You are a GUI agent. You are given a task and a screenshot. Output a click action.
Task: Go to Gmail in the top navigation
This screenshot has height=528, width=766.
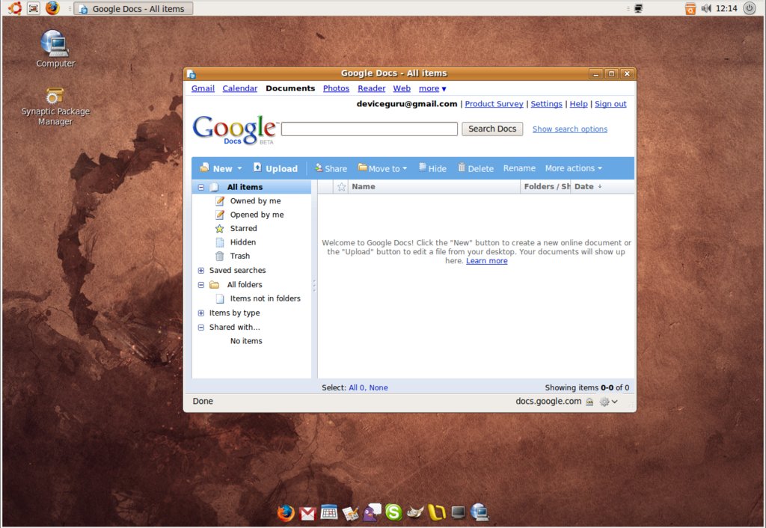(x=203, y=88)
